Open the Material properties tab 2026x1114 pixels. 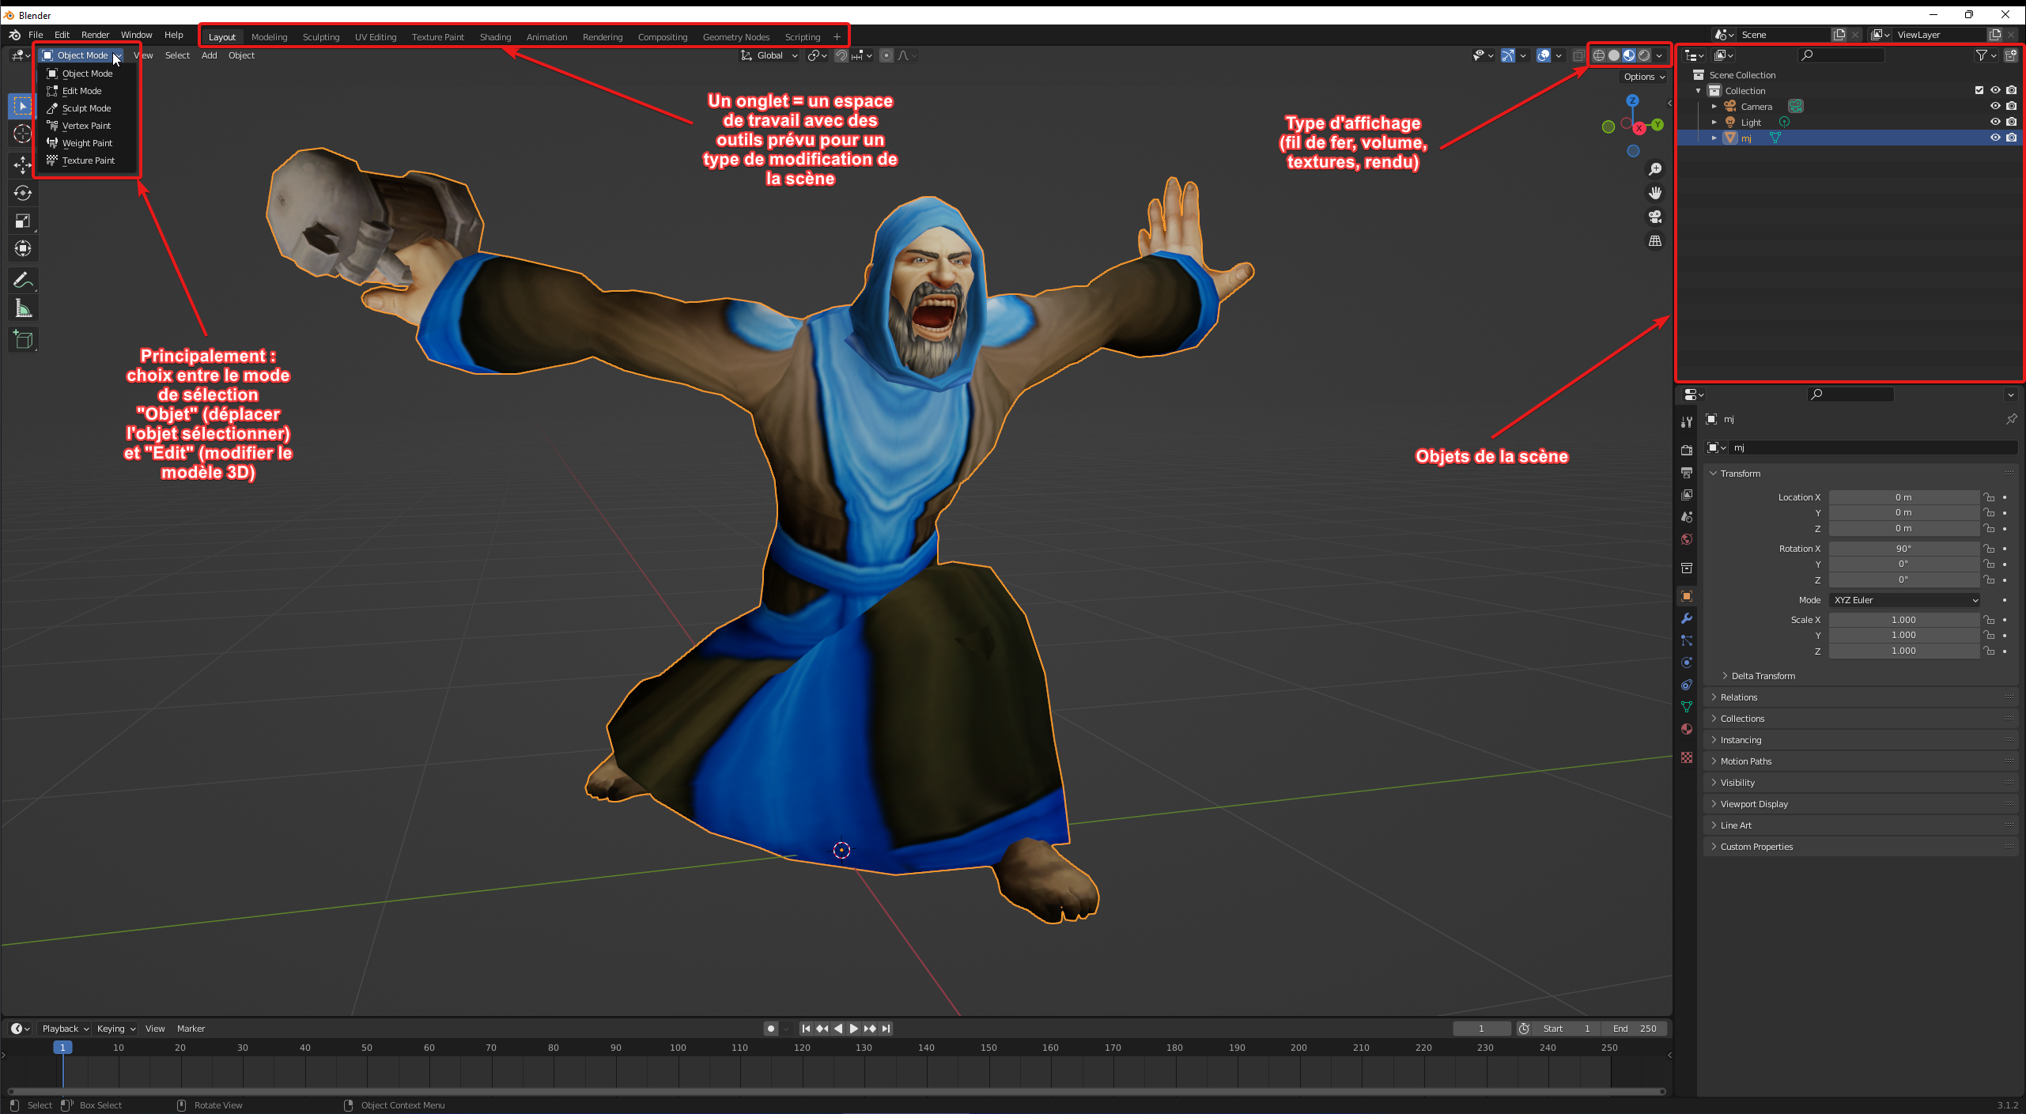(1686, 729)
